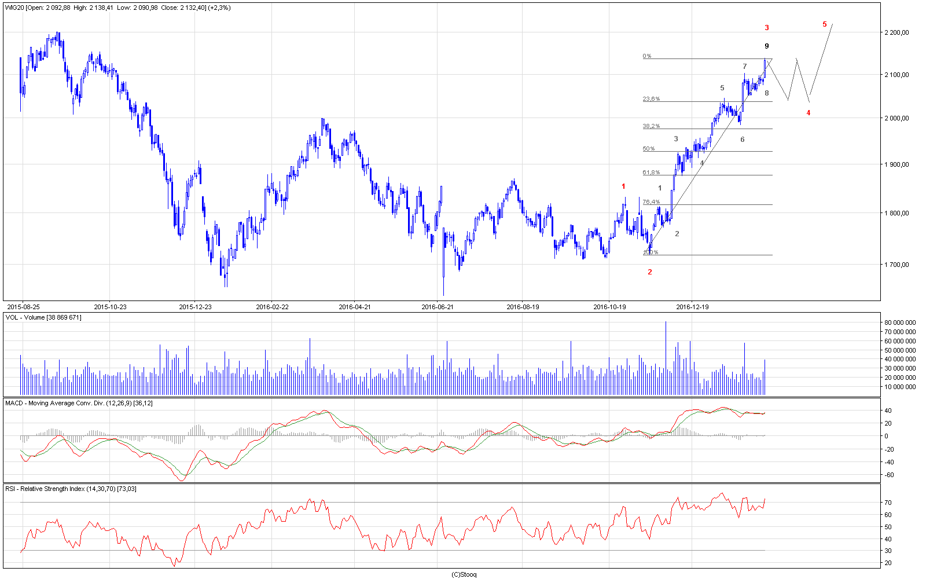Select the 76,4% Fibonacci level label
Viewport: 926px width, 579px height.
pos(651,202)
